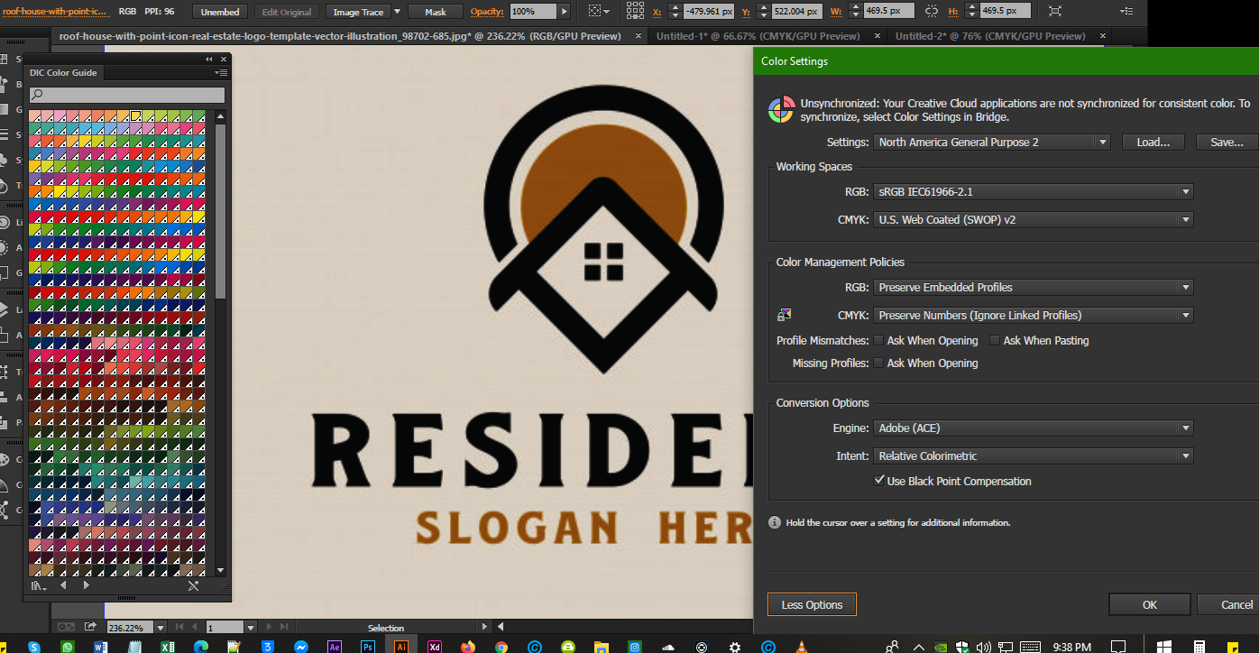Image resolution: width=1259 pixels, height=653 pixels.
Task: Open VLC media player from the taskbar
Action: (801, 646)
